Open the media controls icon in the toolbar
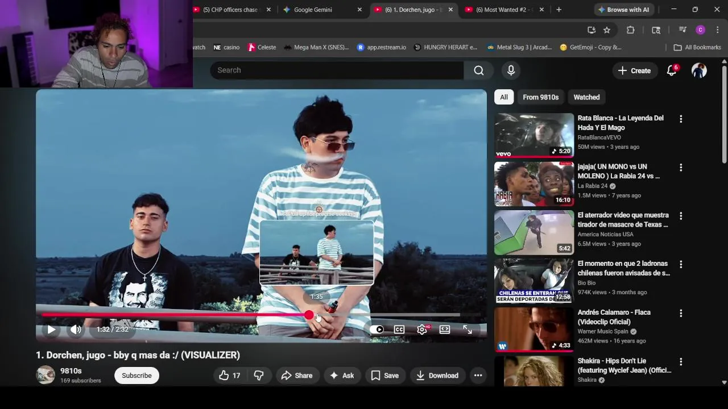The height and width of the screenshot is (409, 728). pos(682,30)
